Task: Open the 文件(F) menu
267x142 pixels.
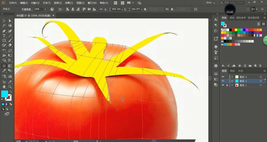Action: pos(13,3)
